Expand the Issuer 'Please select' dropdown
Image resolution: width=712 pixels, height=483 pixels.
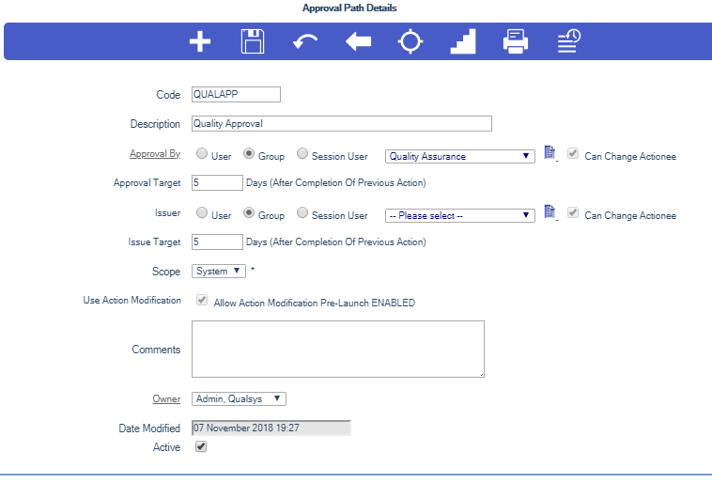click(x=460, y=215)
